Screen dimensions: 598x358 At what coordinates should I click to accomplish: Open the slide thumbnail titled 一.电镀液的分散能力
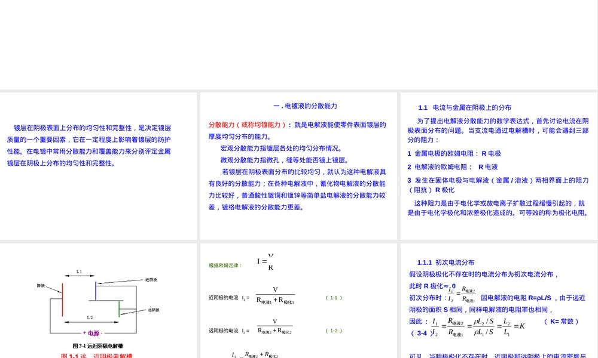coord(298,166)
